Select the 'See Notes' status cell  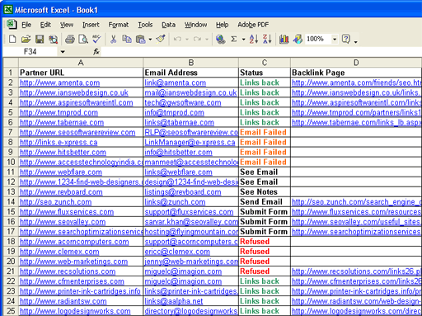tap(265, 191)
